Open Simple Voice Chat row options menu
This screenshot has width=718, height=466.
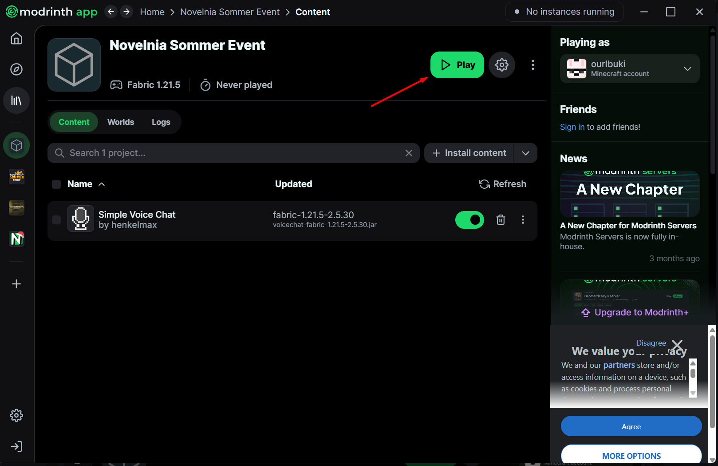[523, 220]
